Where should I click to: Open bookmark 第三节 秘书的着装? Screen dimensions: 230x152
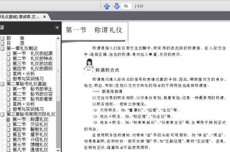point(32,99)
